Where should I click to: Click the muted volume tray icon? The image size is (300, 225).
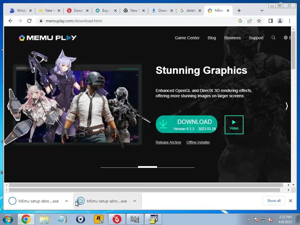(x=270, y=220)
